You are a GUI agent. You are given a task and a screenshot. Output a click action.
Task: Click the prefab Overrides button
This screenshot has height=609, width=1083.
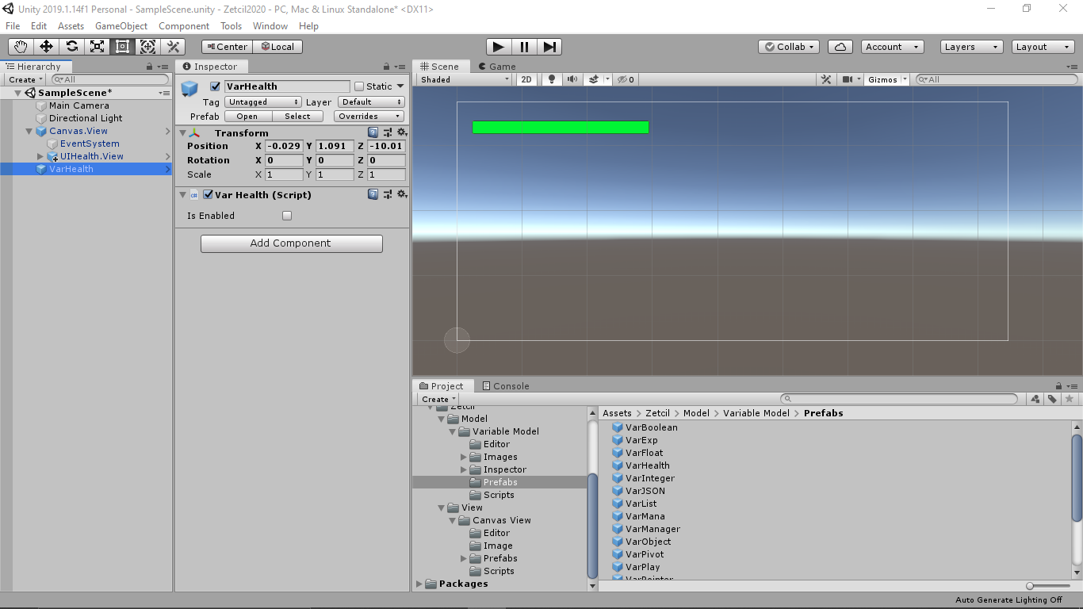tap(369, 116)
